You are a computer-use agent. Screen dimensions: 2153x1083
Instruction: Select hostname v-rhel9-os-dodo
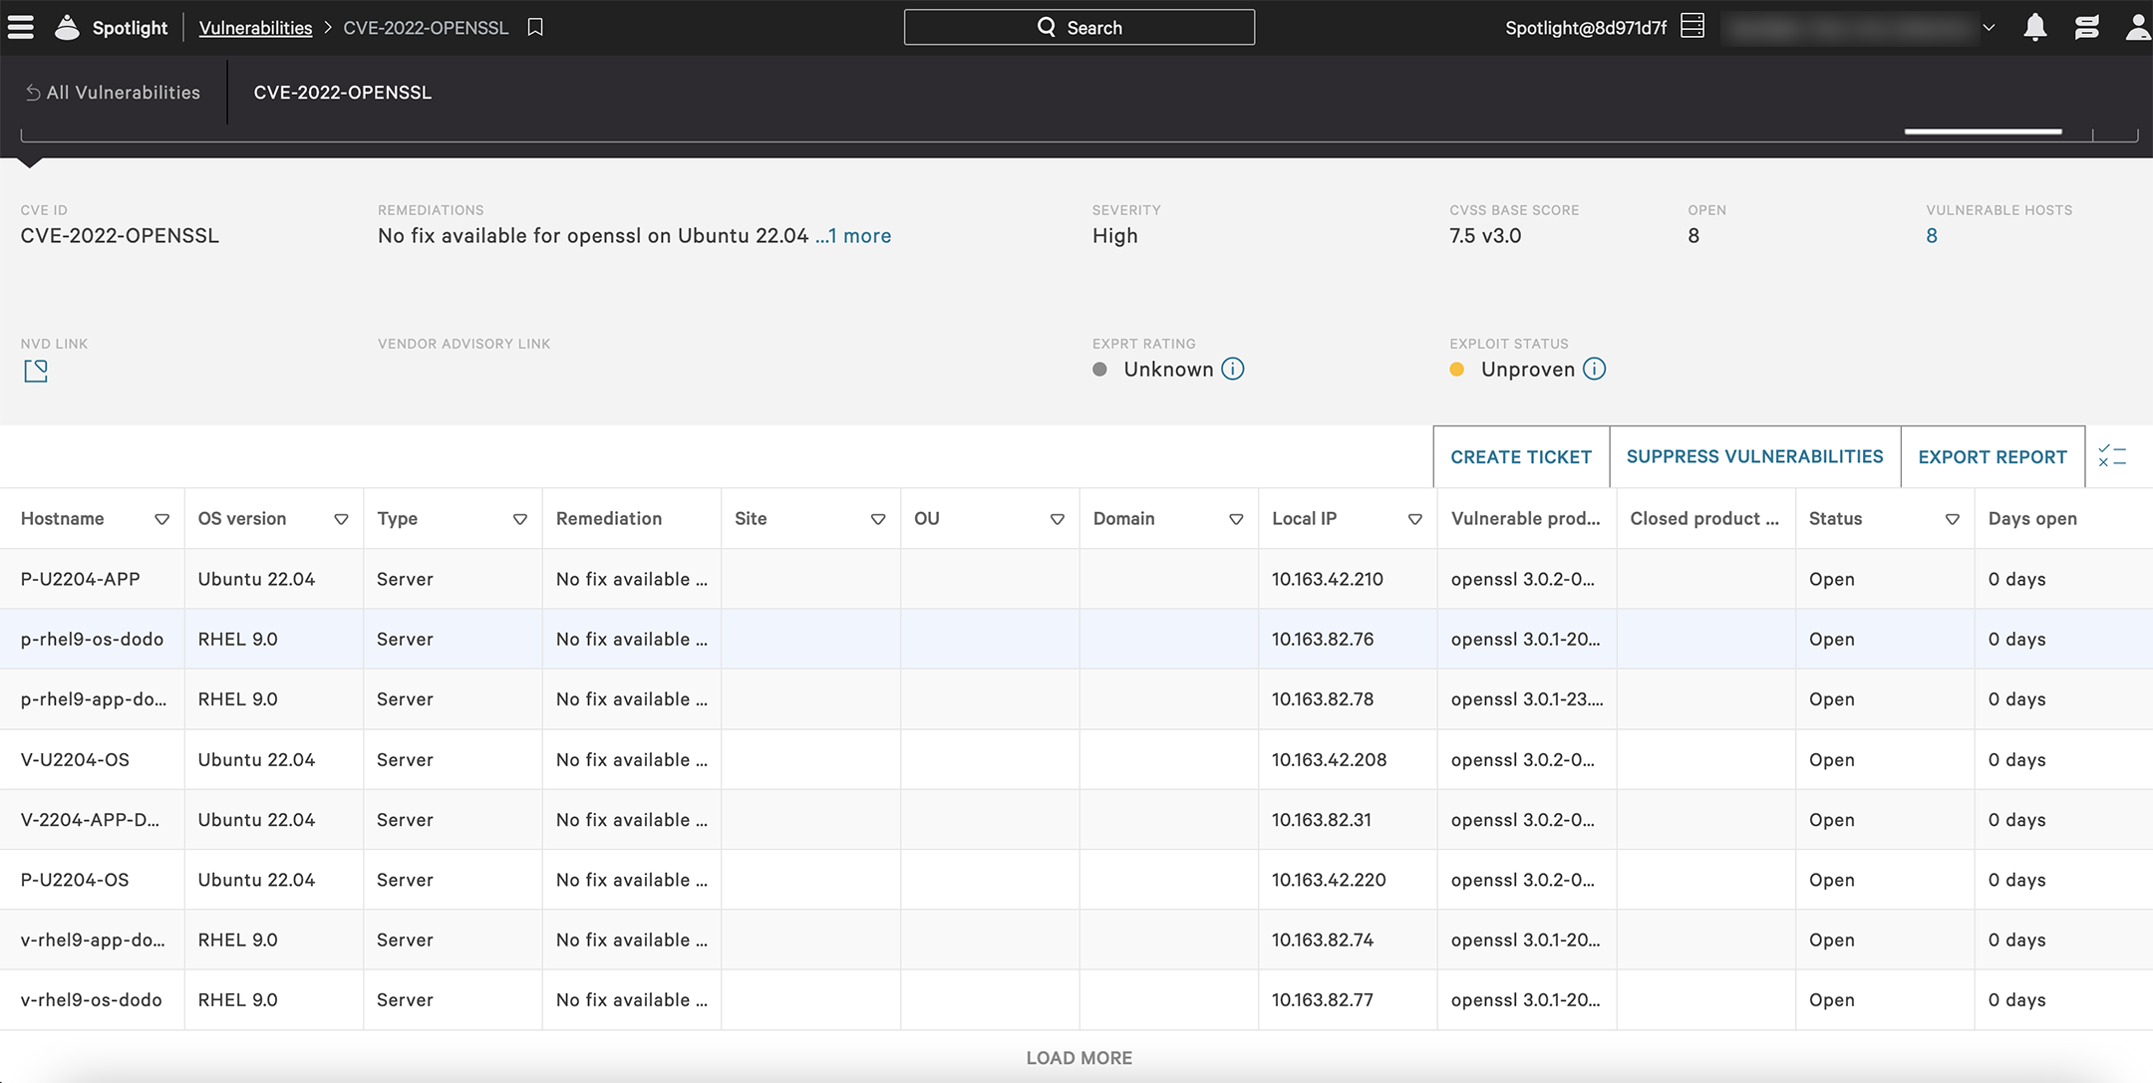[91, 1000]
